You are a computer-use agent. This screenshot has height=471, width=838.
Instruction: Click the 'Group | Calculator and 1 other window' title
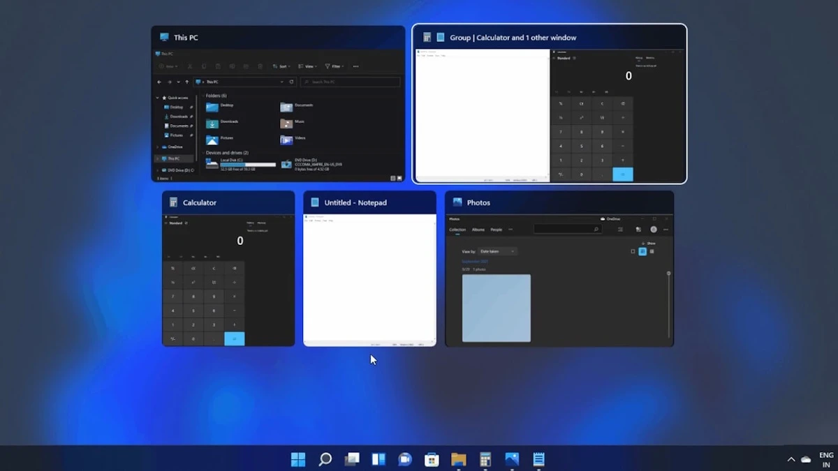coord(513,38)
